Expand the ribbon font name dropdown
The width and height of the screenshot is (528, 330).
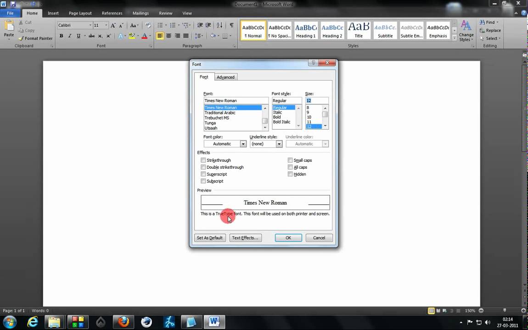pos(90,25)
